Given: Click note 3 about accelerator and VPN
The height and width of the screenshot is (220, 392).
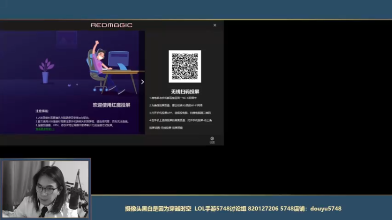Looking at the screenshot, I should pos(74,125).
